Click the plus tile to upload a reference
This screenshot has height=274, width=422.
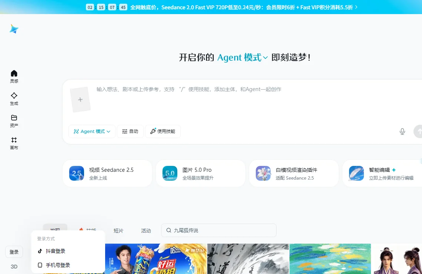[x=80, y=100]
